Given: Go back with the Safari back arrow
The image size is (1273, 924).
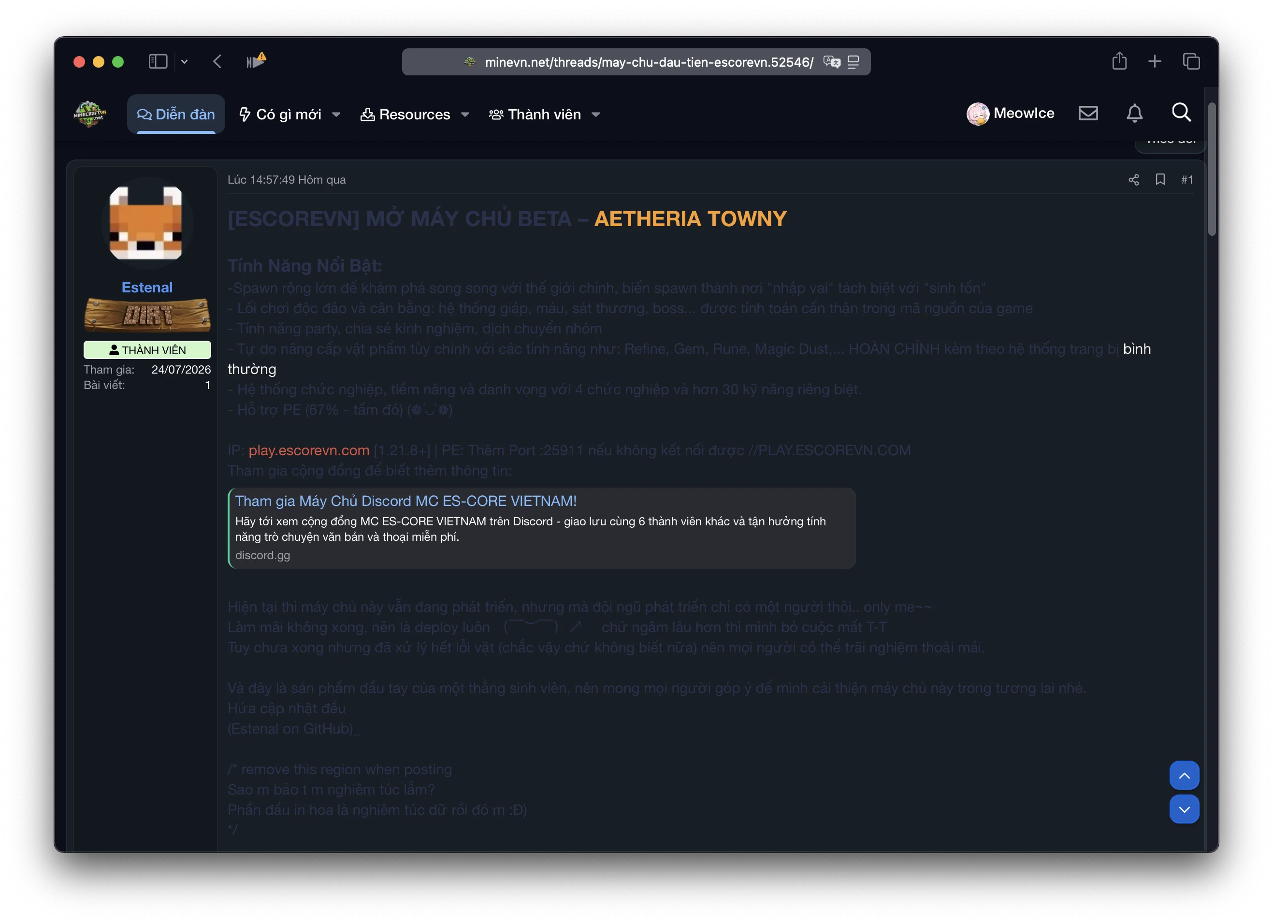Looking at the screenshot, I should [x=218, y=61].
